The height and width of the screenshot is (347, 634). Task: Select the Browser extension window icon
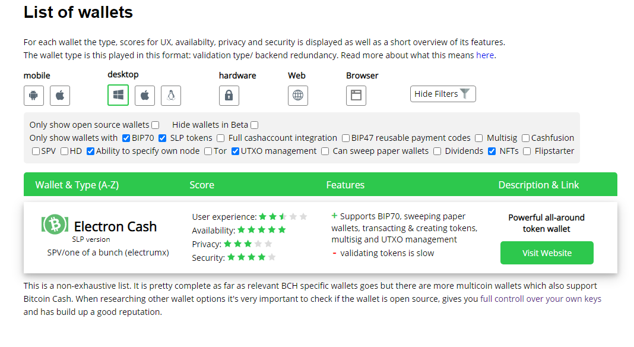point(356,96)
